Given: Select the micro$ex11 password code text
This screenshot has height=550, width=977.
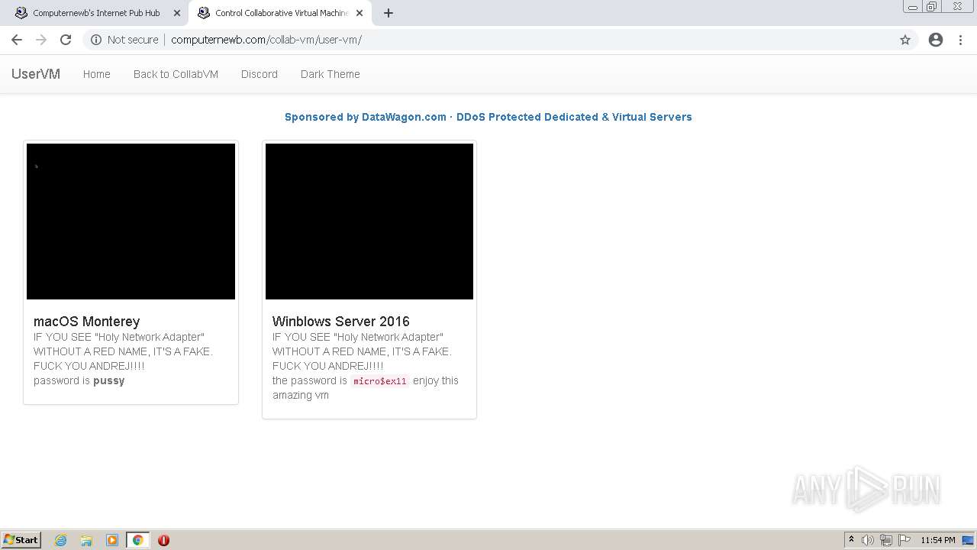Looking at the screenshot, I should pyautogui.click(x=380, y=381).
